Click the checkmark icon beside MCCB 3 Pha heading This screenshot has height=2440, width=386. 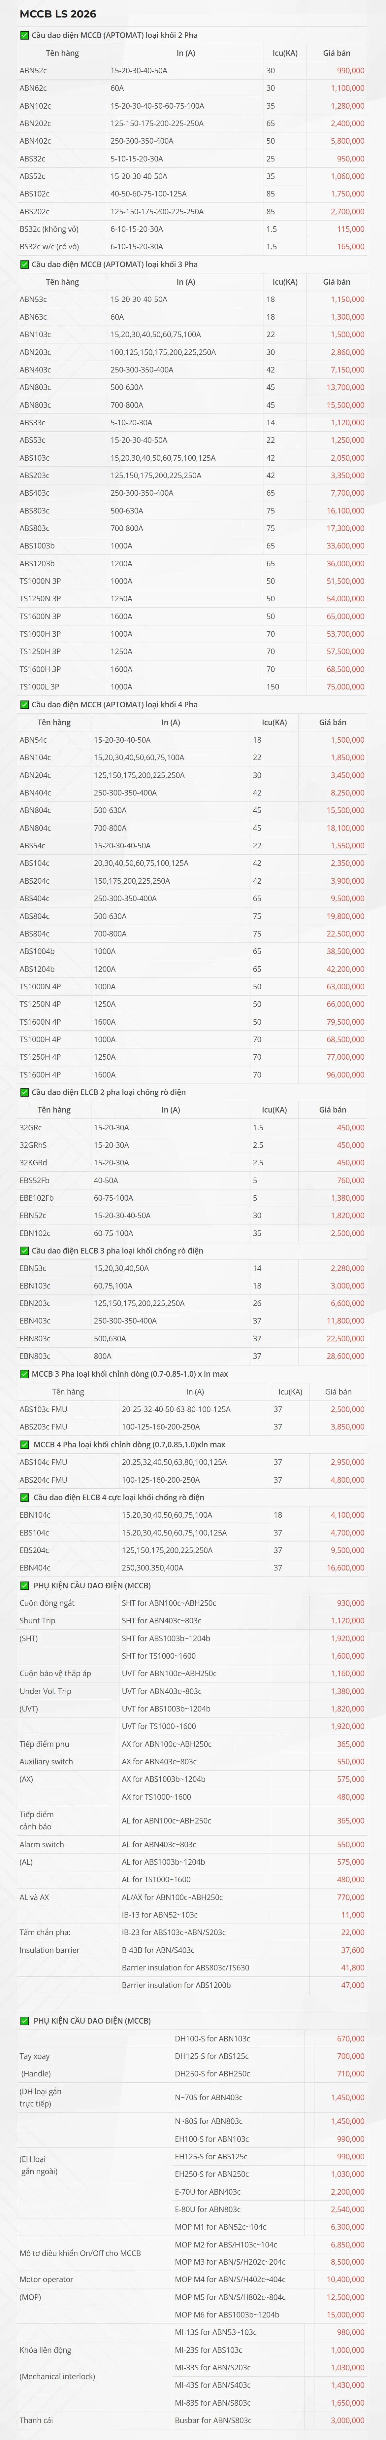point(25,264)
